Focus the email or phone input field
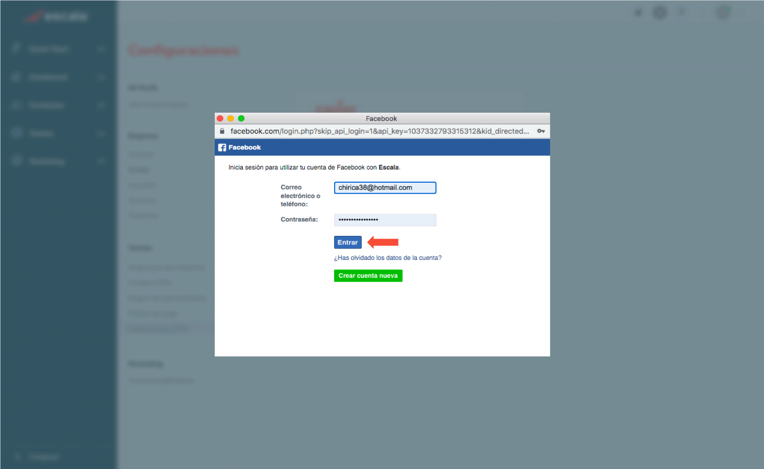Viewport: 764px width, 469px height. click(385, 188)
